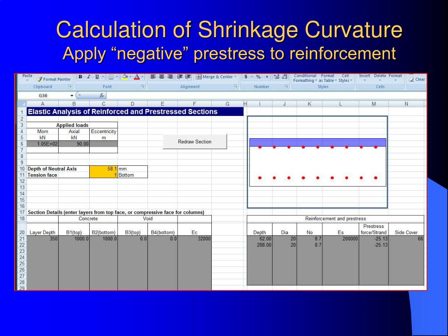Select row 10 header
This screenshot has height=336, width=448.
(x=22, y=169)
